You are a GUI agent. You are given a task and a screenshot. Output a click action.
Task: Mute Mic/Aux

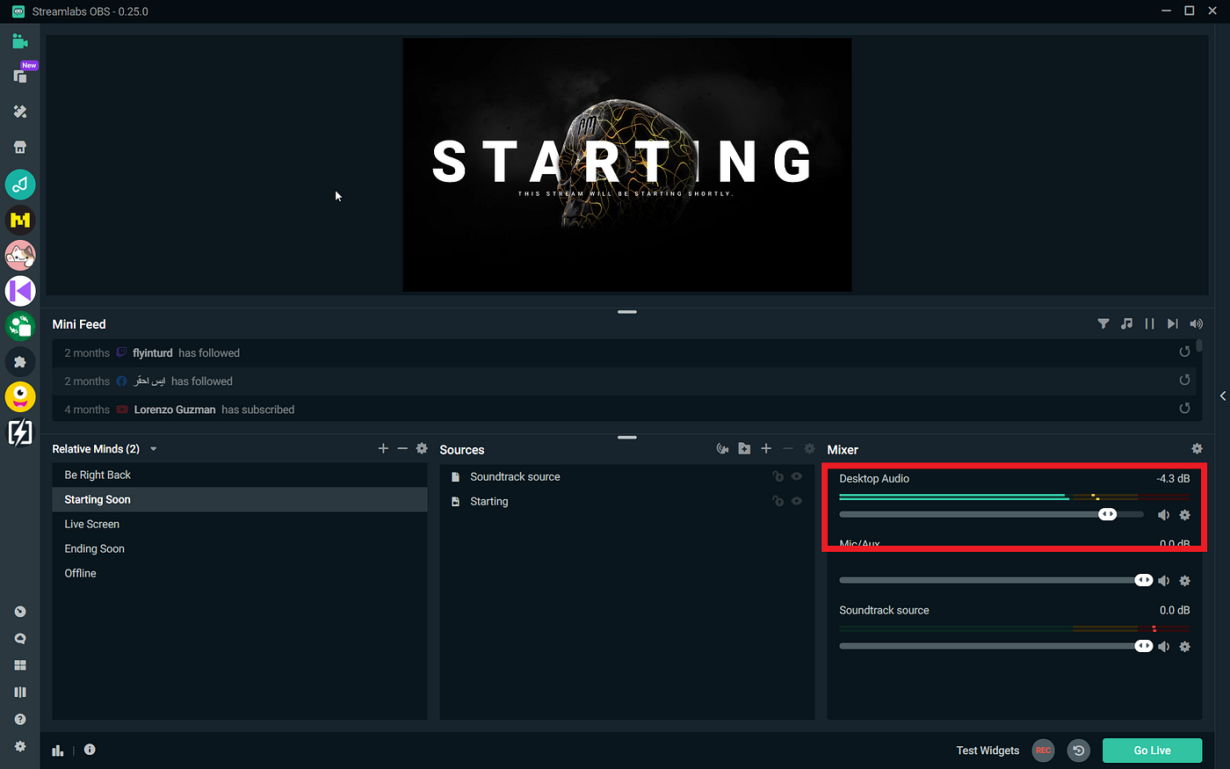1163,581
